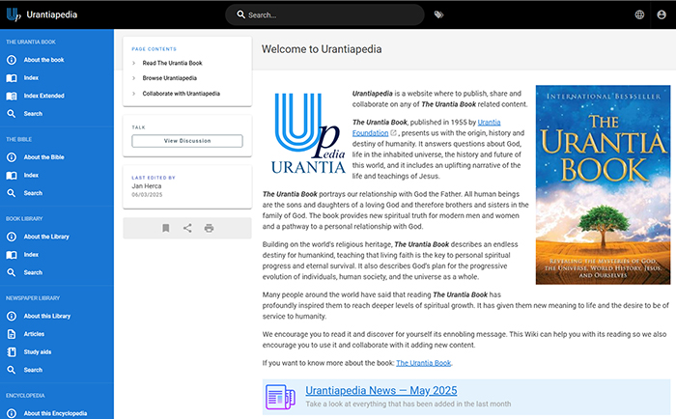
Task: Open the tags icon beside search
Action: click(x=438, y=14)
